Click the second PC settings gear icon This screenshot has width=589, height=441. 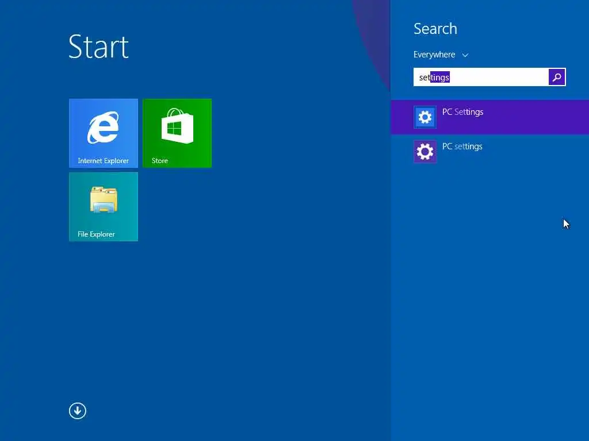[x=425, y=152]
